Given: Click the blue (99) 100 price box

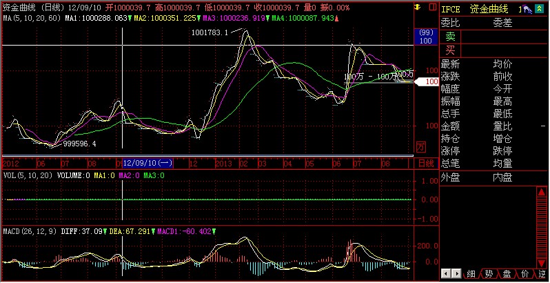Looking at the screenshot, I should [x=426, y=37].
